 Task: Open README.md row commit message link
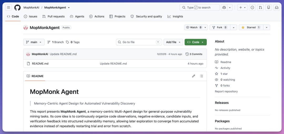[113, 63]
